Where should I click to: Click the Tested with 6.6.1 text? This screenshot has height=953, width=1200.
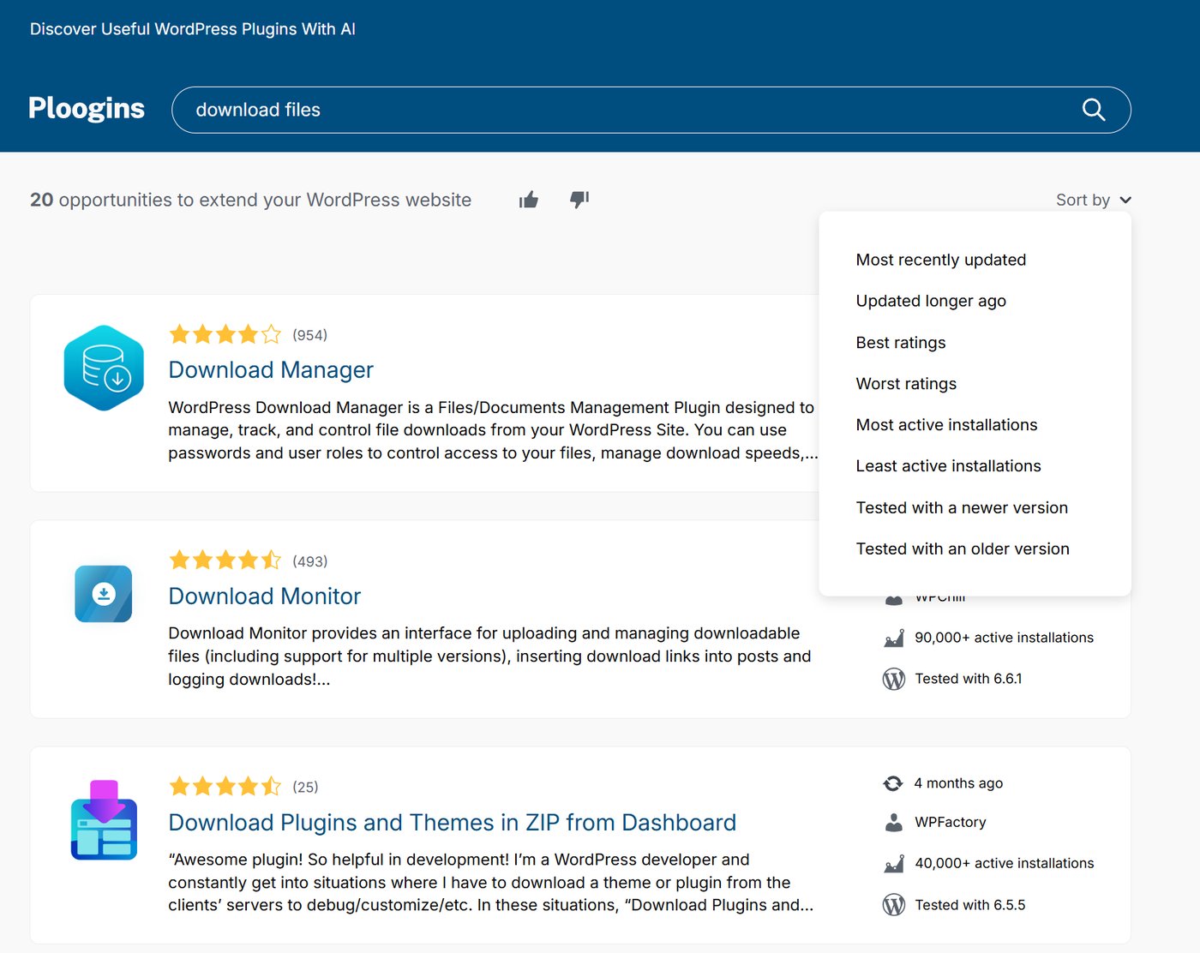968,679
